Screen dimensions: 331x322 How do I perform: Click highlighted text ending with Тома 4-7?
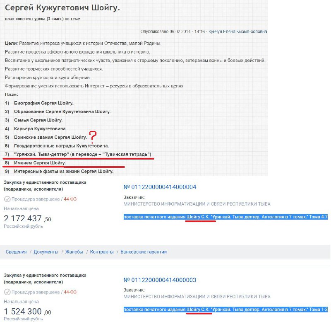pos(225,217)
